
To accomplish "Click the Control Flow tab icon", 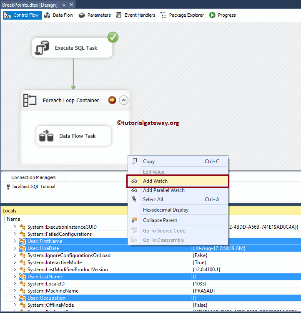I will (x=8, y=15).
